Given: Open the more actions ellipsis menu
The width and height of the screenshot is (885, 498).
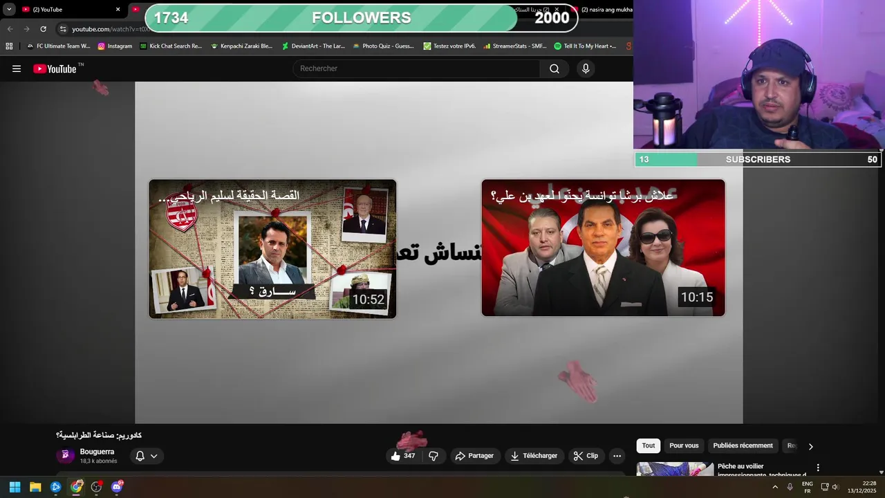Looking at the screenshot, I should [617, 456].
